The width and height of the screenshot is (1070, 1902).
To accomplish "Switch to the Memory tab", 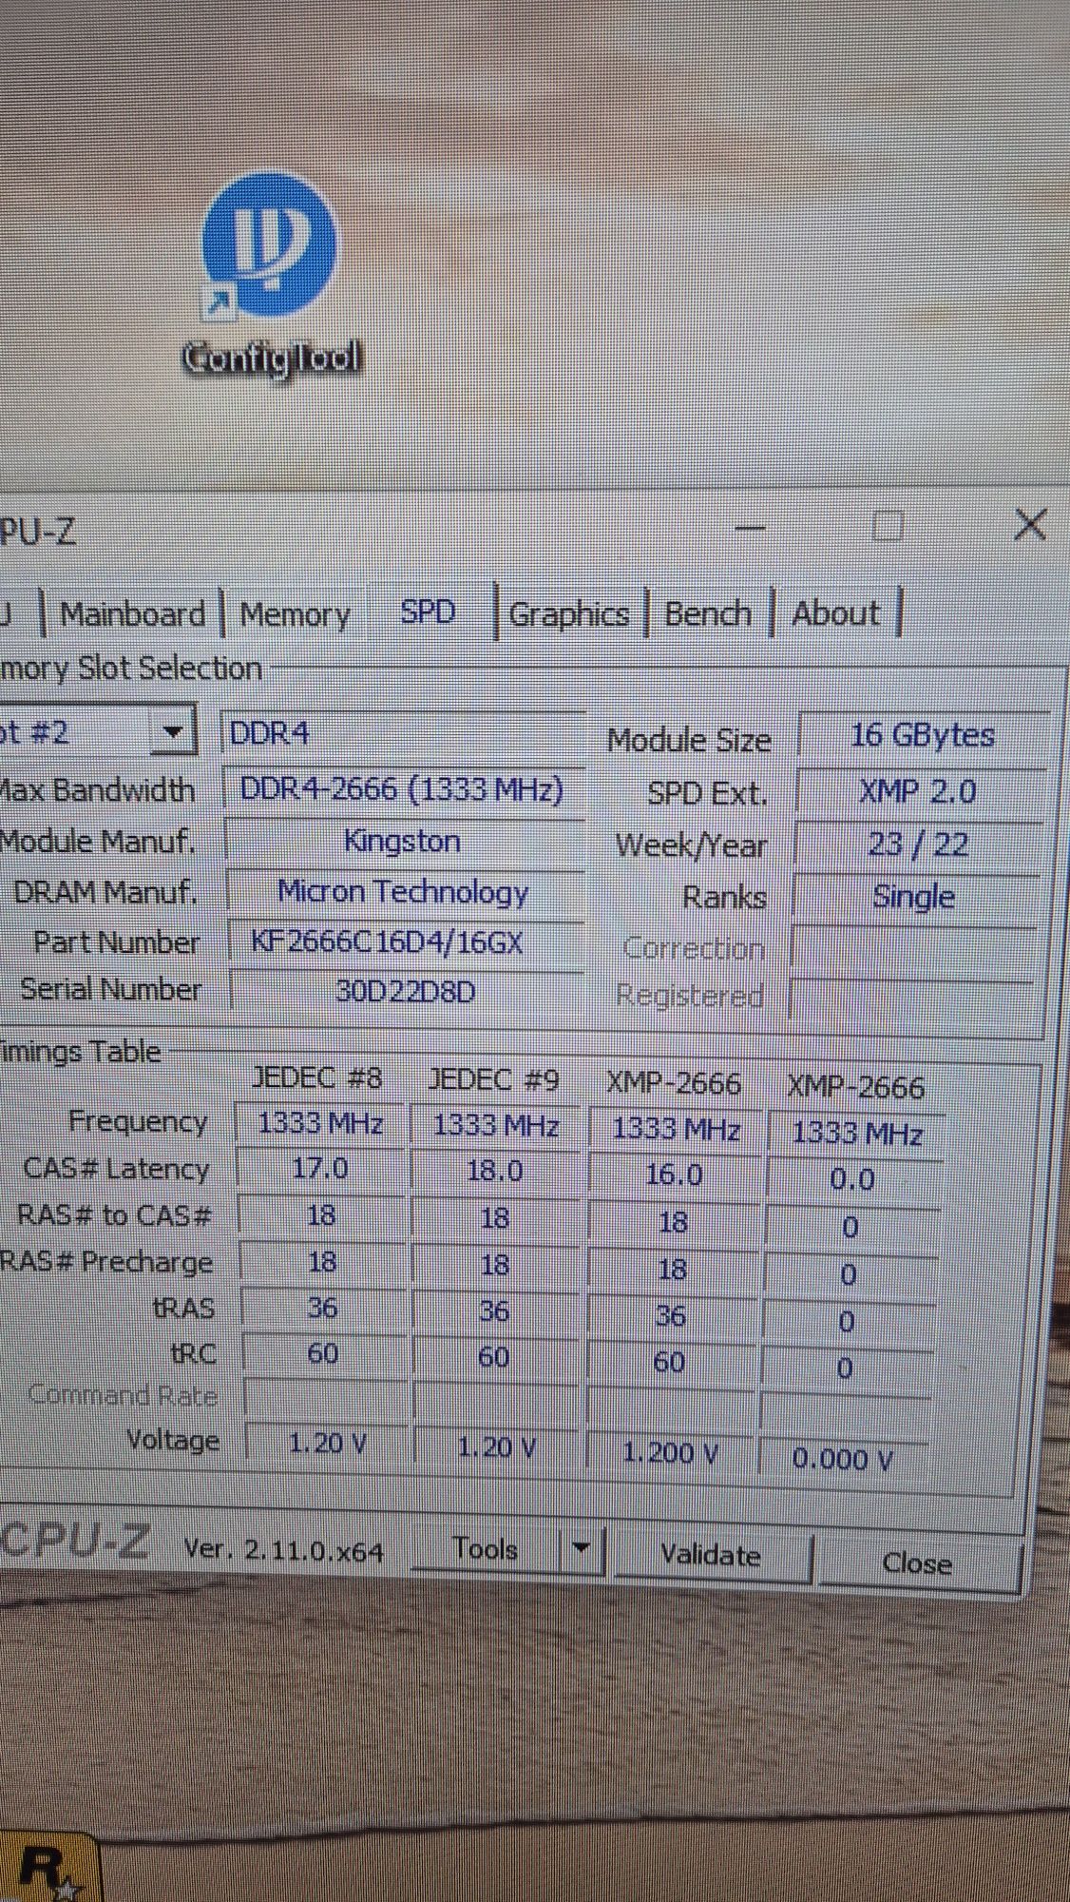I will (295, 614).
